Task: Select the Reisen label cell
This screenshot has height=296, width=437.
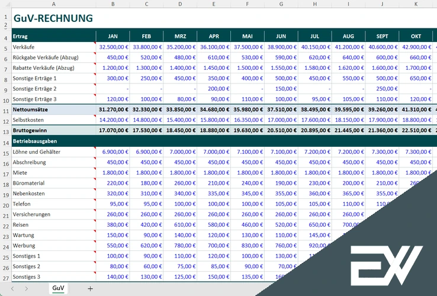Action: (x=54, y=224)
